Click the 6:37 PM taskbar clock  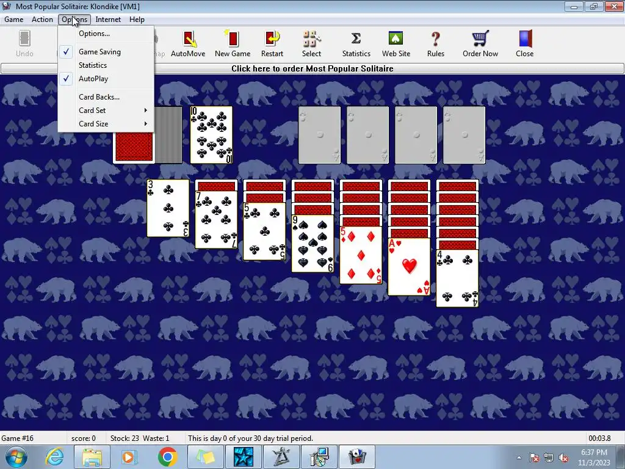click(x=594, y=453)
